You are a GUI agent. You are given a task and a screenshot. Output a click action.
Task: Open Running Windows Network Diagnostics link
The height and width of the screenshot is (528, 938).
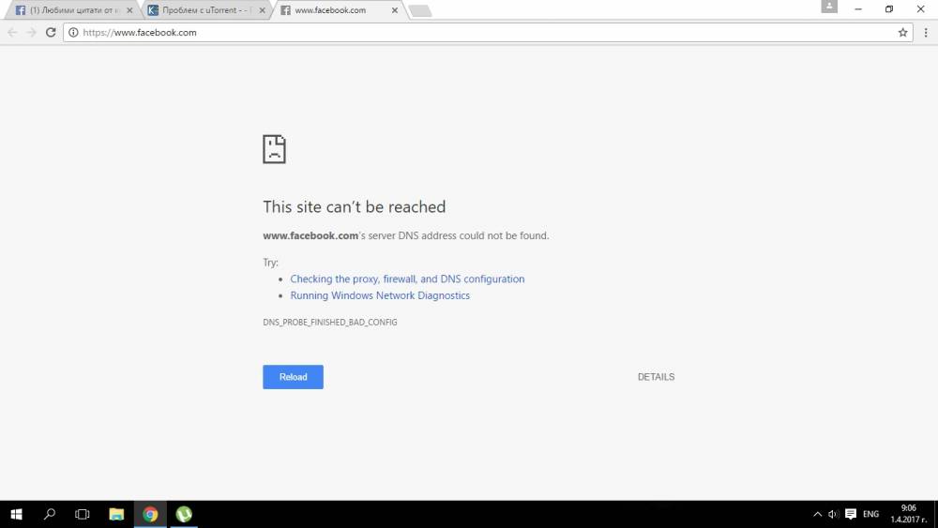click(380, 295)
